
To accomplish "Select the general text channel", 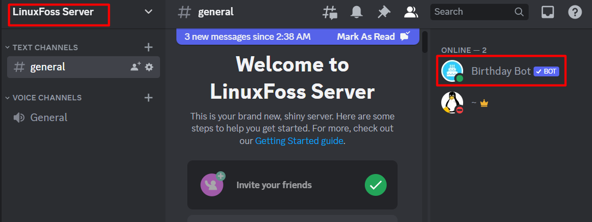I will coord(84,67).
